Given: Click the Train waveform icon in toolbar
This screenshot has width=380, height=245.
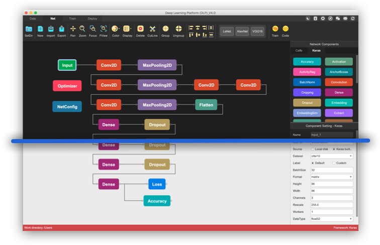Looking at the screenshot, I should click(275, 29).
